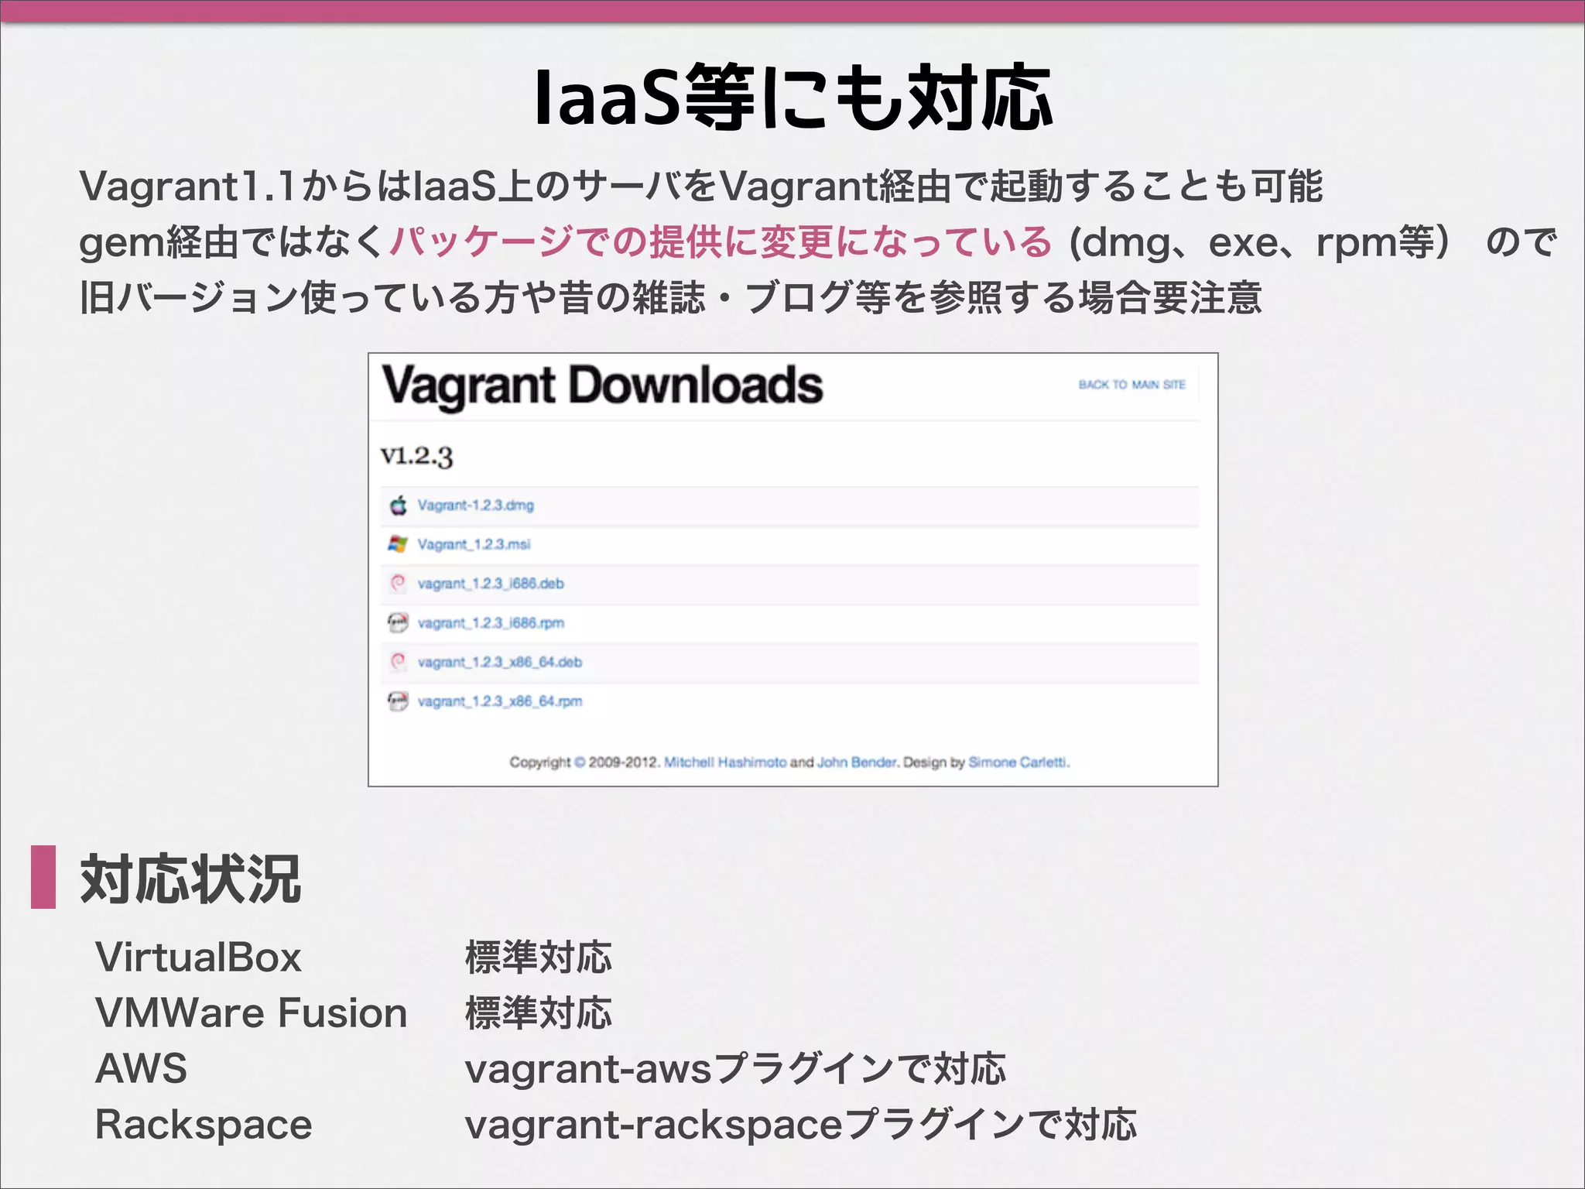The height and width of the screenshot is (1189, 1585).
Task: Click the line starting 旧バージョン使っている方
Action: point(670,297)
